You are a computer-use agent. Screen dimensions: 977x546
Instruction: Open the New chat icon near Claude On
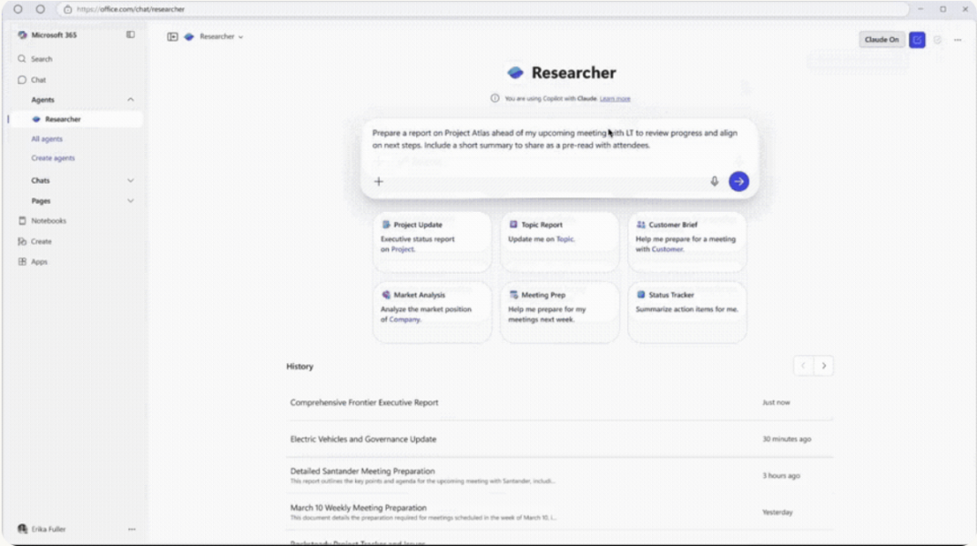tap(918, 40)
